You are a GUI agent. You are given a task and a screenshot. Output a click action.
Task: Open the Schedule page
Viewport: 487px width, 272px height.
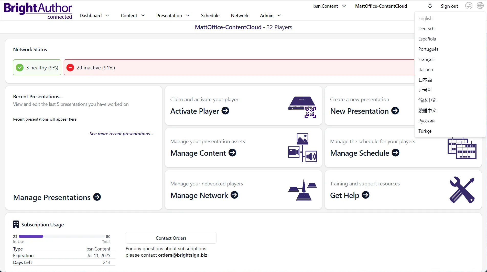[210, 16]
